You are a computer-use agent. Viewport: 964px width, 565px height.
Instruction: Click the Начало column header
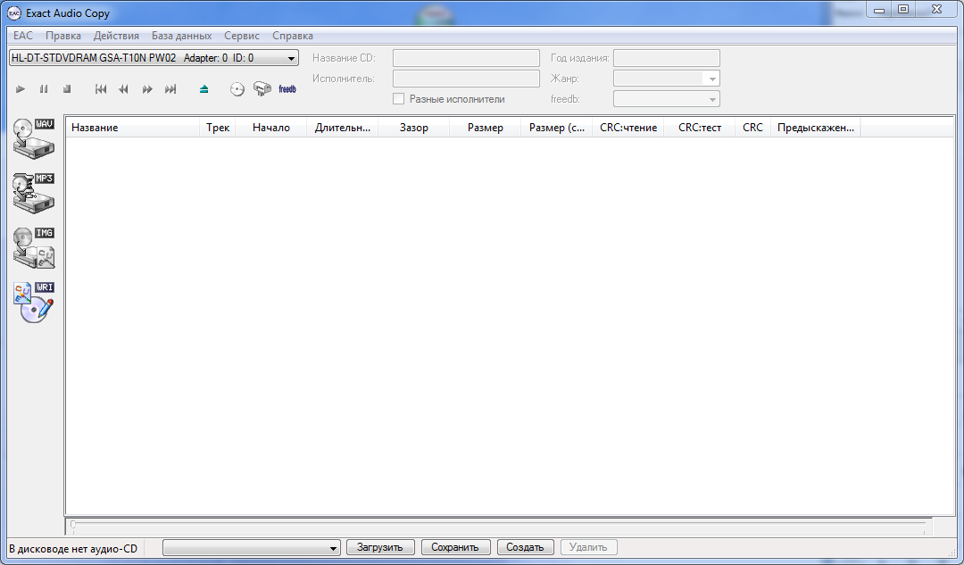click(x=271, y=128)
